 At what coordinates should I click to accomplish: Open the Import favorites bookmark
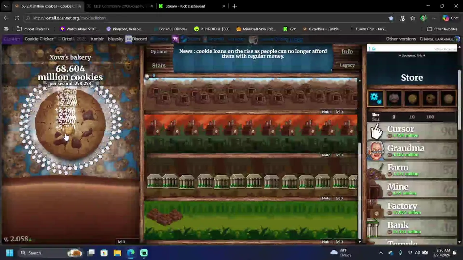[x=33, y=29]
